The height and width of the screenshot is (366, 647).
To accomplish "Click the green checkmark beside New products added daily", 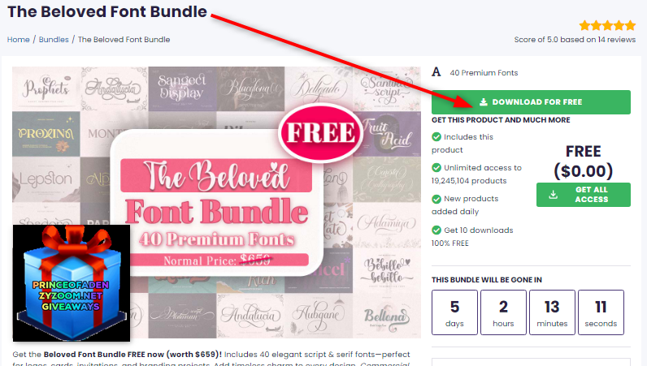I will click(436, 199).
